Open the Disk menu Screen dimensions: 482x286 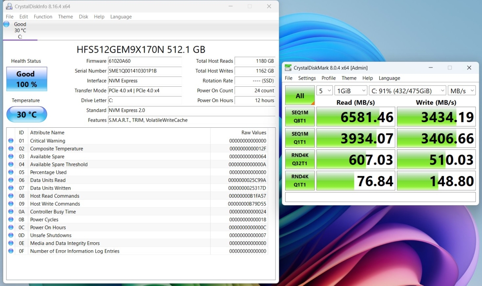pyautogui.click(x=84, y=17)
